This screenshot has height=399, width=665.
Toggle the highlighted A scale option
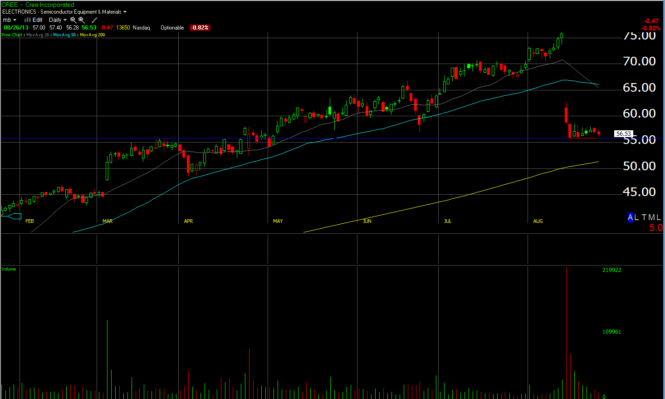click(630, 217)
